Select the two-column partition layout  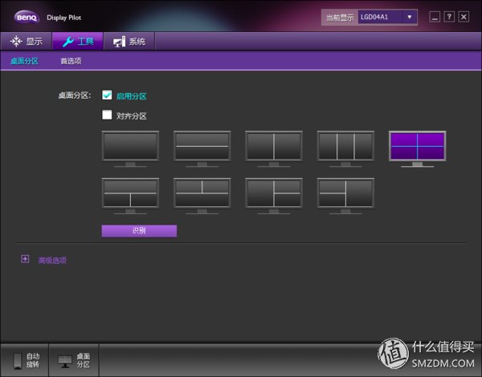(x=273, y=147)
